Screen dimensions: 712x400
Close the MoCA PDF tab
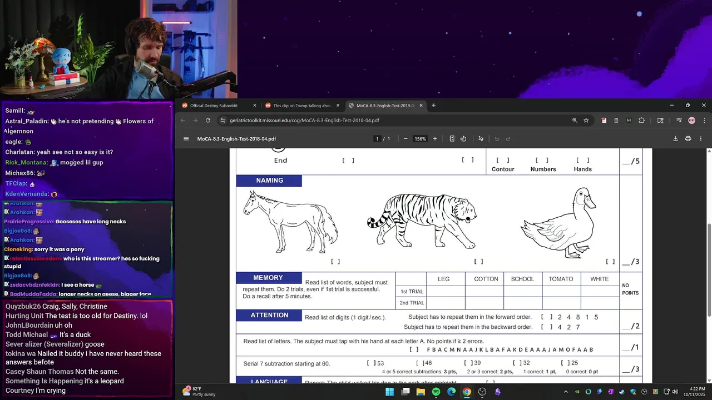[421, 106]
